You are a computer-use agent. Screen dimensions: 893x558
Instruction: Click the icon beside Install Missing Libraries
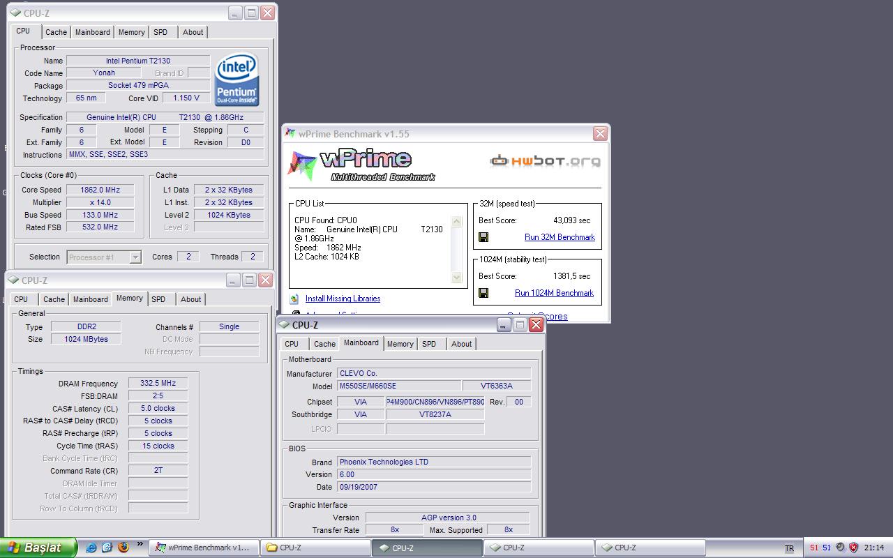[295, 299]
